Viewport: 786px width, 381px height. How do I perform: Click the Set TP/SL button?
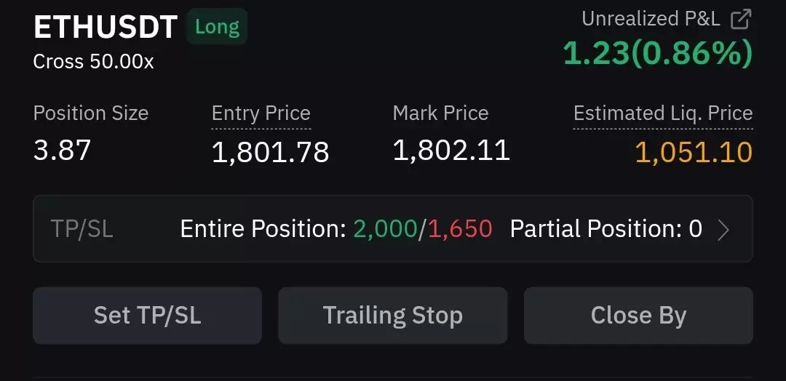coord(147,316)
